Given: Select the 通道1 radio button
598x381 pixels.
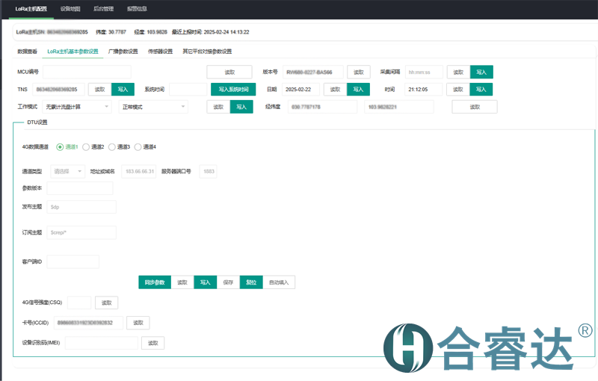Looking at the screenshot, I should coord(61,147).
